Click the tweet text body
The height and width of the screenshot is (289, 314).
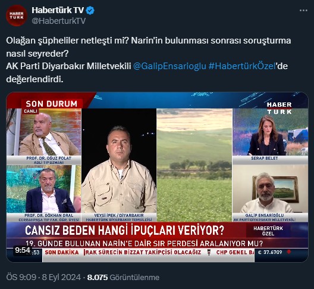149,60
